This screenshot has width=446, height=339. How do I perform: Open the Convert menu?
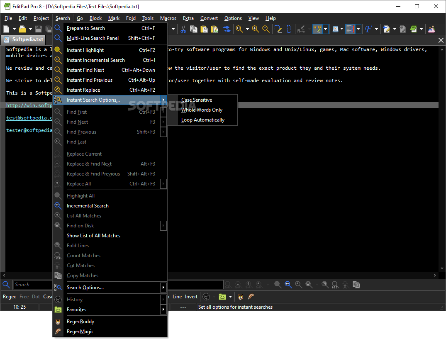pos(209,18)
